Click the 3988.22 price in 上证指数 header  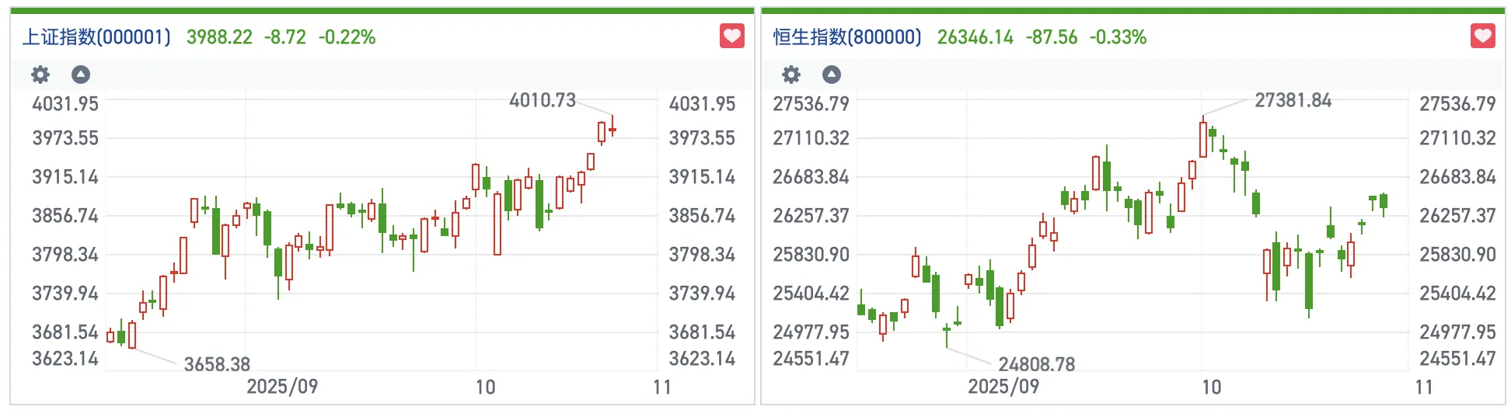pyautogui.click(x=219, y=37)
